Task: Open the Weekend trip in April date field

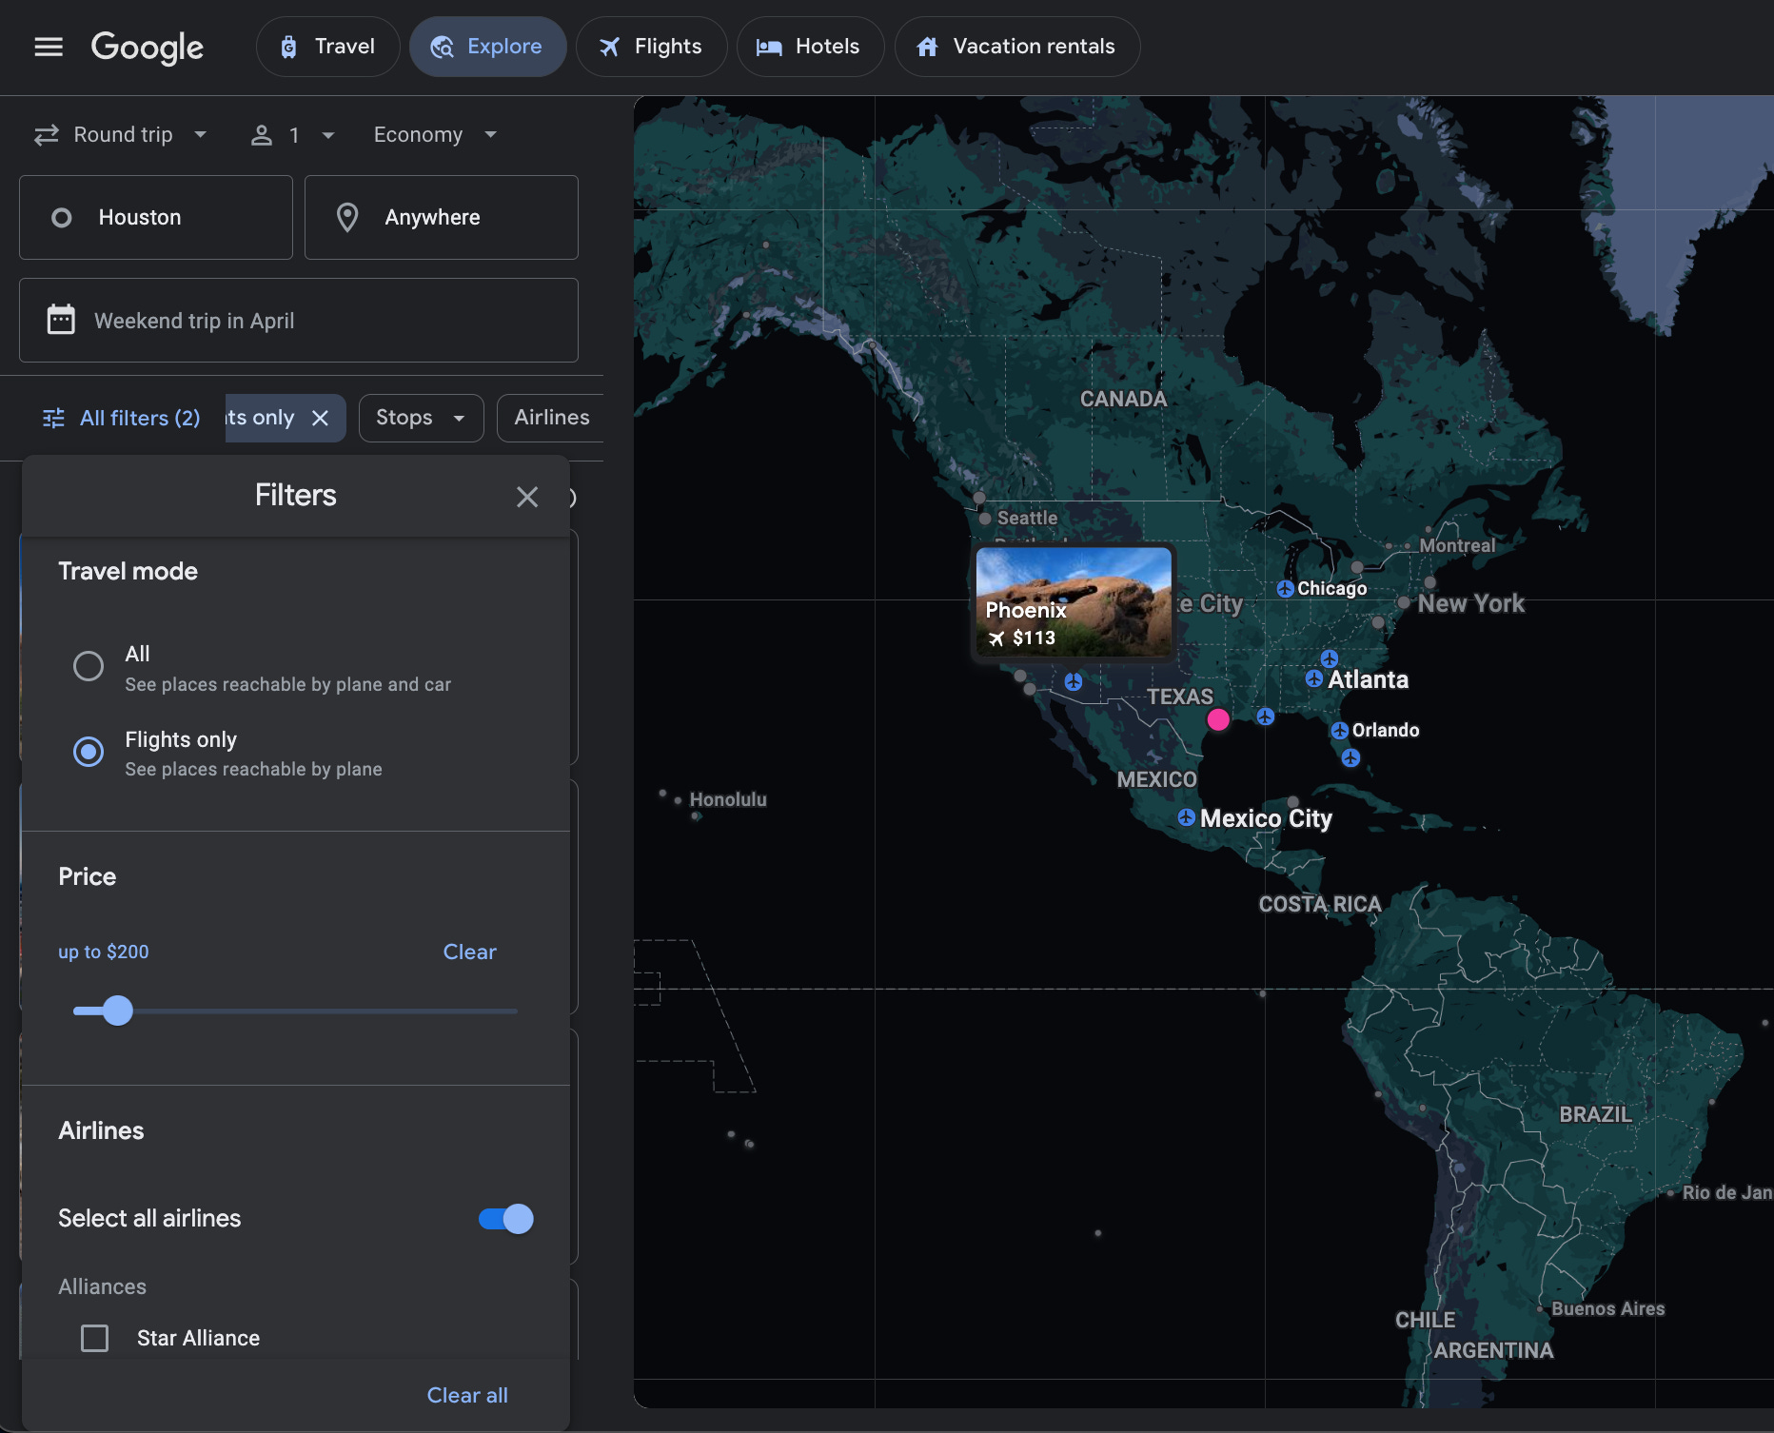Action: click(x=299, y=321)
